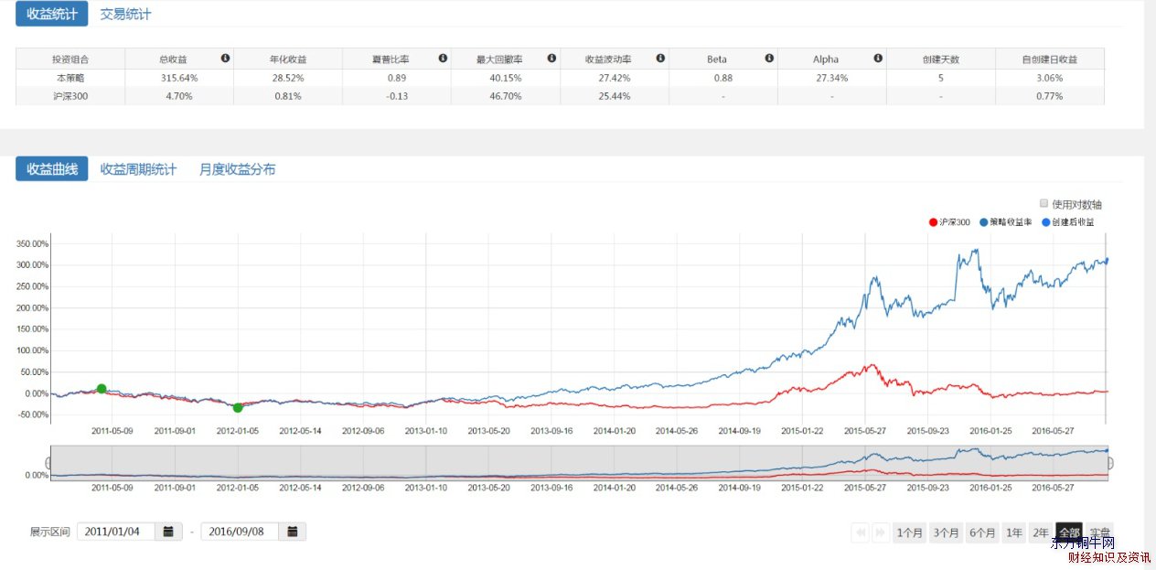Click the start date field 2011/01/04
Image resolution: width=1156 pixels, height=570 pixels.
click(x=116, y=532)
